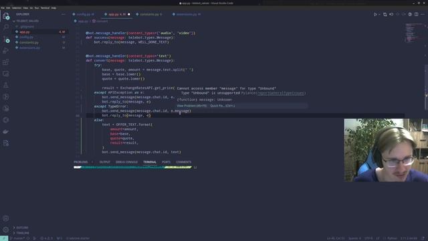Switch to the OUTPUT panel tab
The width and height of the screenshot is (428, 241).
[x=105, y=162]
